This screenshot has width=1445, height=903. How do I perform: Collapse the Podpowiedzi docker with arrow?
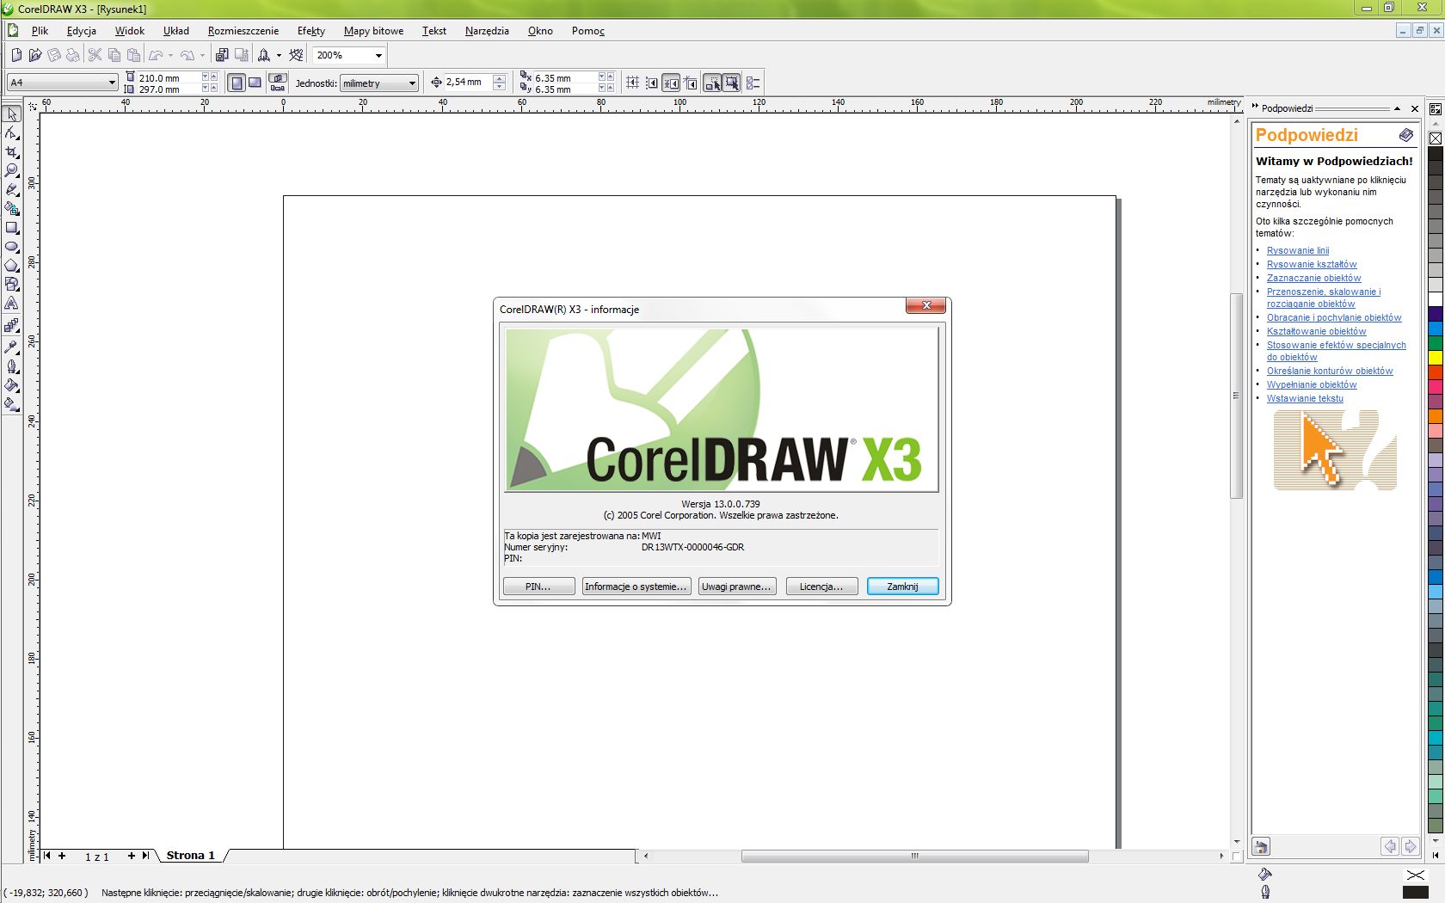point(1397,108)
